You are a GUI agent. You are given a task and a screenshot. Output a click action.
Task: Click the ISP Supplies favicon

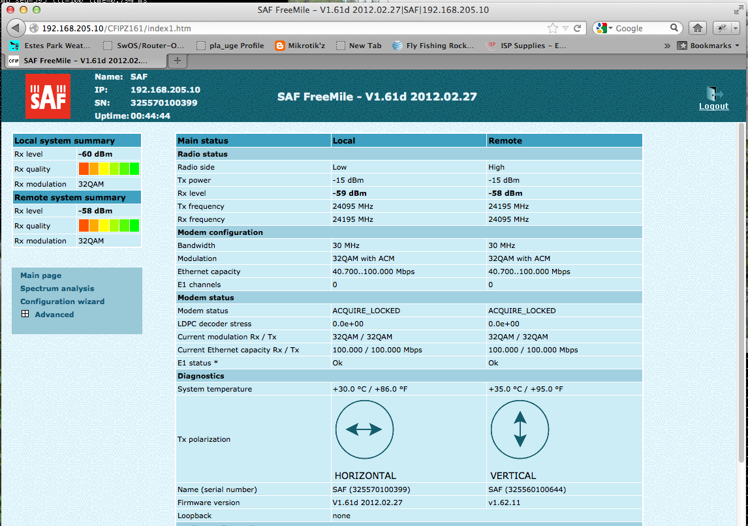click(490, 46)
